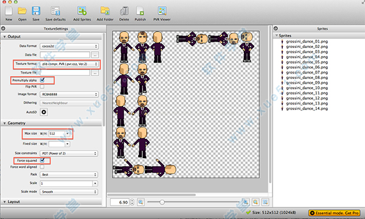Click the AutoSD gear button

pyautogui.click(x=44, y=112)
